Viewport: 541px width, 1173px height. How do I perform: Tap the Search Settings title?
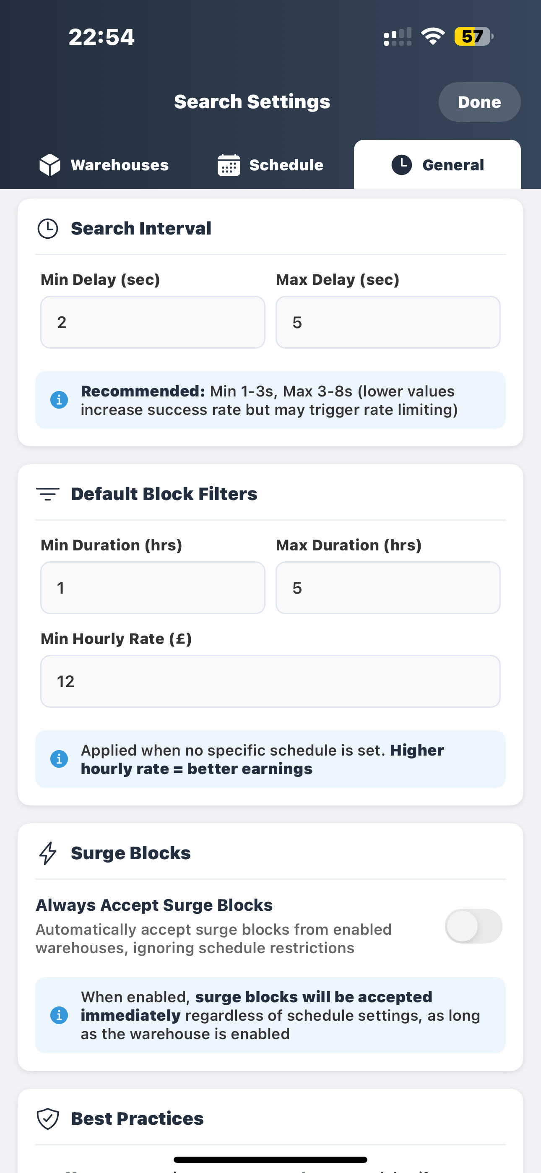[x=252, y=102]
